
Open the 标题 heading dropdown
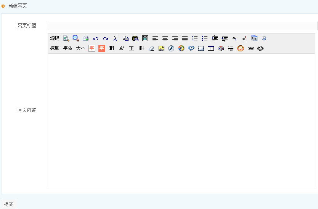click(55, 48)
